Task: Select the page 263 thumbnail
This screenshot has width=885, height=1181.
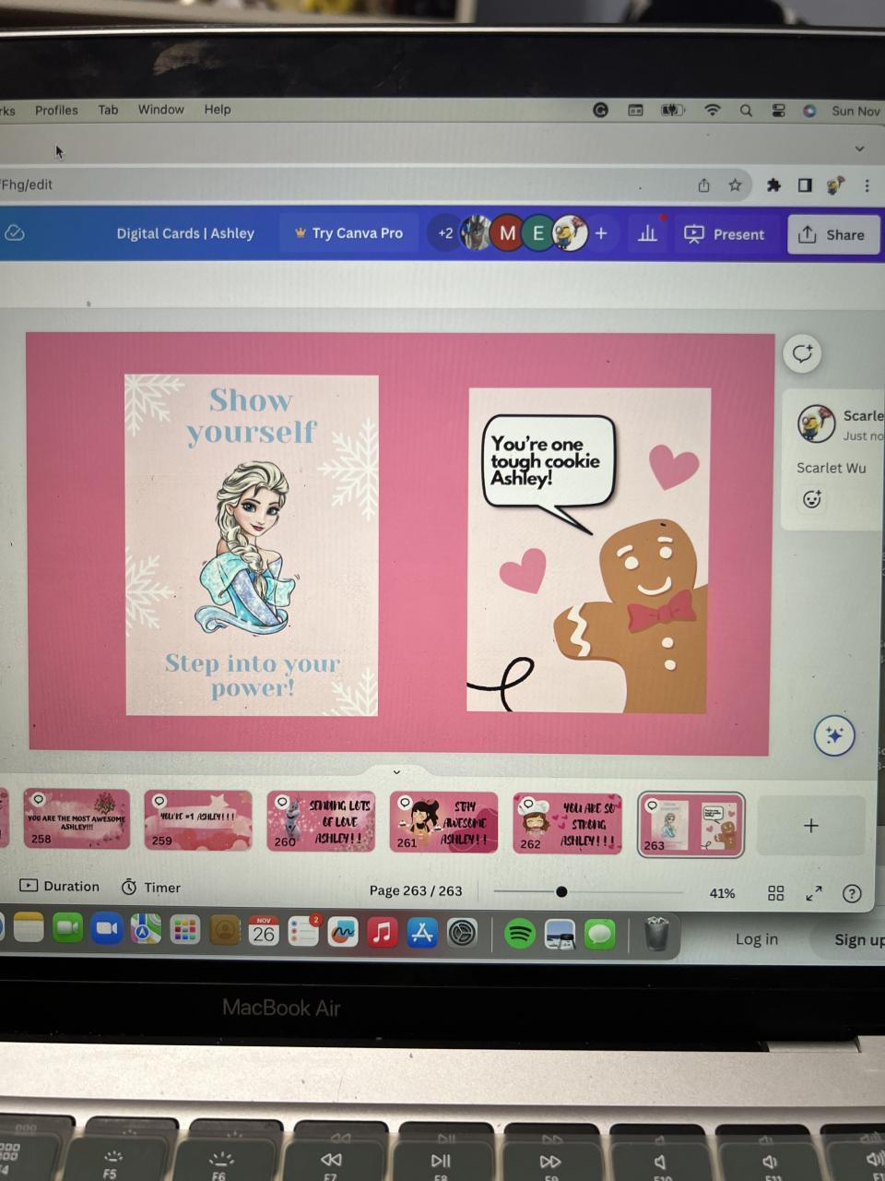Action: click(x=691, y=824)
